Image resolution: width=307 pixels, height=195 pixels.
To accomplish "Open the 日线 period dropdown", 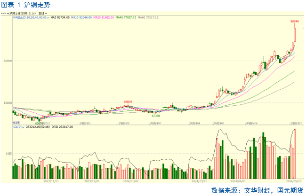I will (x=42, y=14).
